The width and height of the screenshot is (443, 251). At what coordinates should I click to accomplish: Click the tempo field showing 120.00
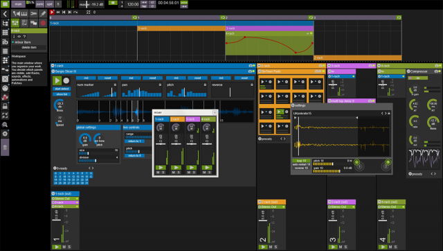(133, 4)
